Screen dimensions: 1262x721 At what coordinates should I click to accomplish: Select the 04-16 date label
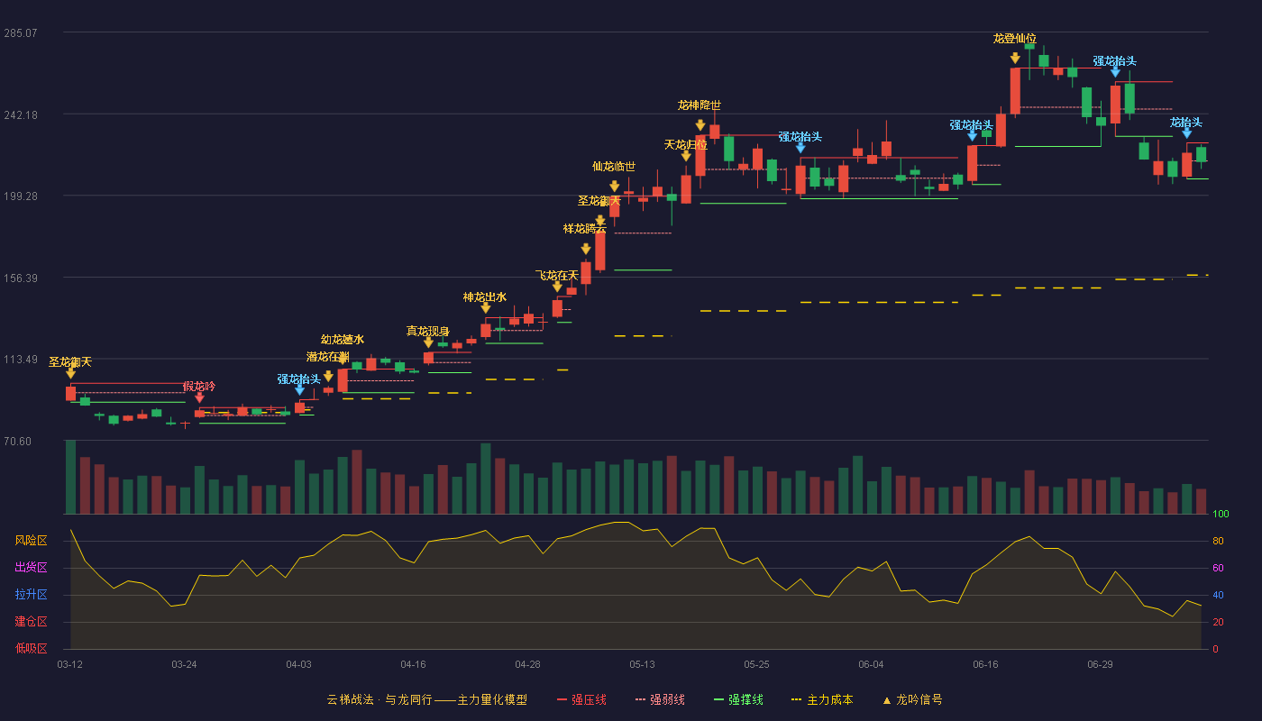click(x=413, y=664)
